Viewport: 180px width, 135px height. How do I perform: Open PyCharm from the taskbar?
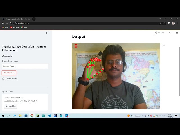[38, 116]
